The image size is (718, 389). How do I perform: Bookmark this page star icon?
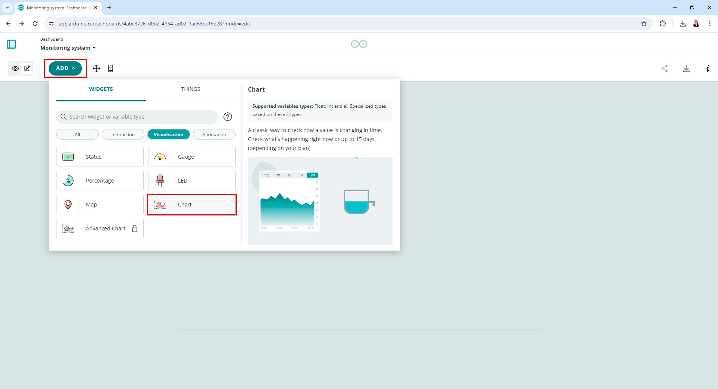click(x=644, y=24)
